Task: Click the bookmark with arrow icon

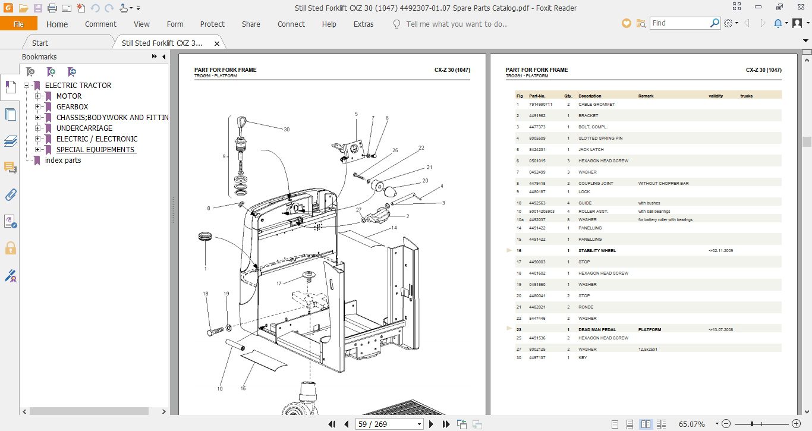Action: click(72, 72)
